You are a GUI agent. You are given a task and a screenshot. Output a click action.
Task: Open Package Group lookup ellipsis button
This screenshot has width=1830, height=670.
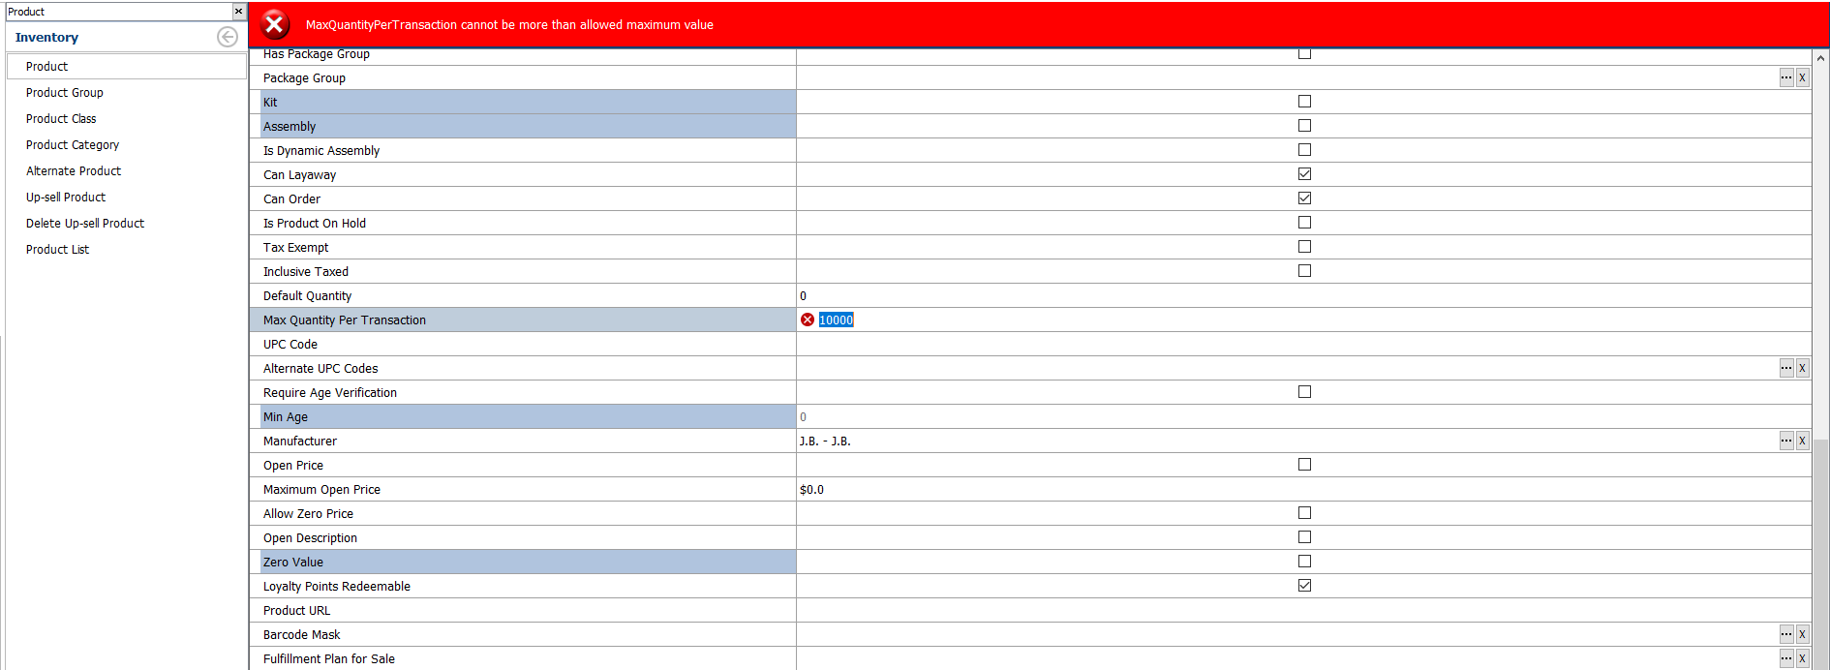click(x=1786, y=77)
